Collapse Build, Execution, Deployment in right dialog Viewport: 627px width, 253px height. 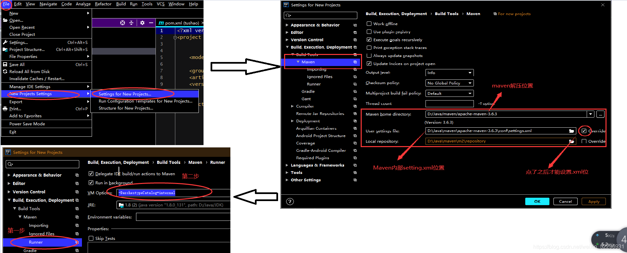point(287,47)
